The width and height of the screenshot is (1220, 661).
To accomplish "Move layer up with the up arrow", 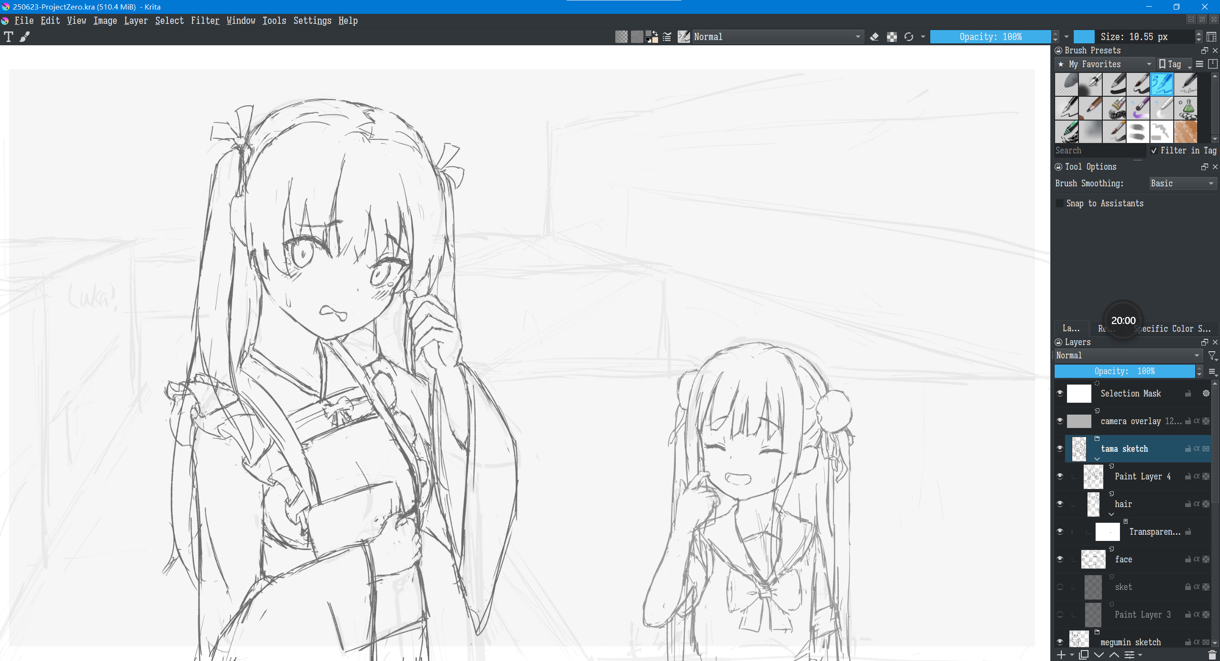I will pos(1114,655).
